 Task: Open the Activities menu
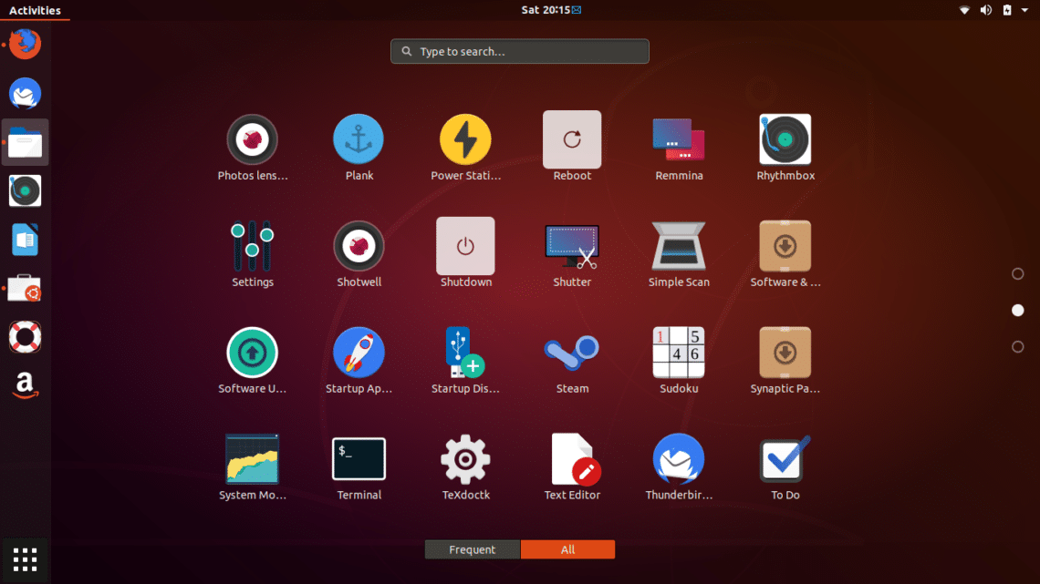pyautogui.click(x=35, y=10)
